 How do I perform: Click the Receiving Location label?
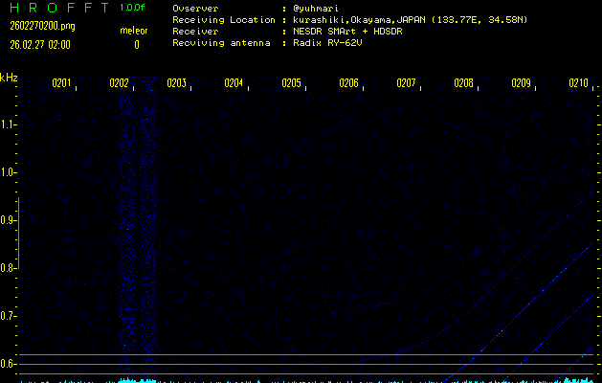(224, 20)
